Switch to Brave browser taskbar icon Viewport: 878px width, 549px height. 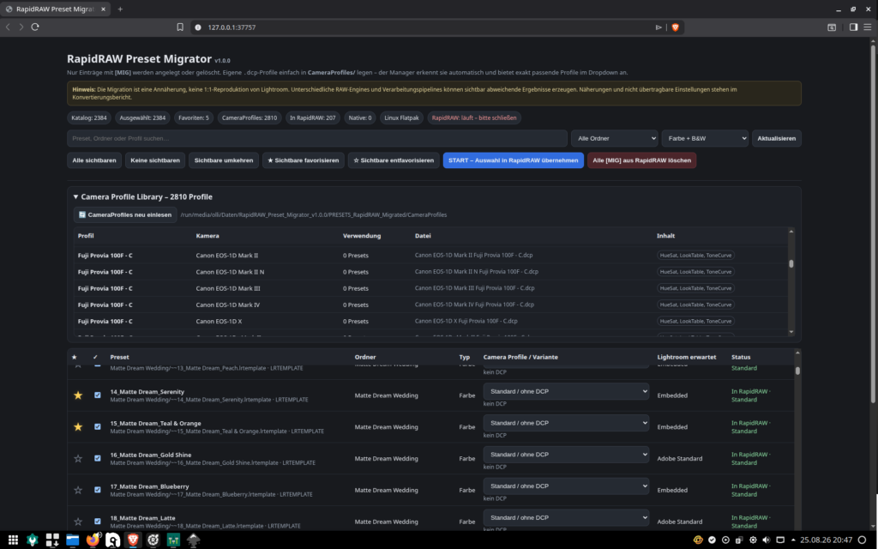tap(133, 540)
